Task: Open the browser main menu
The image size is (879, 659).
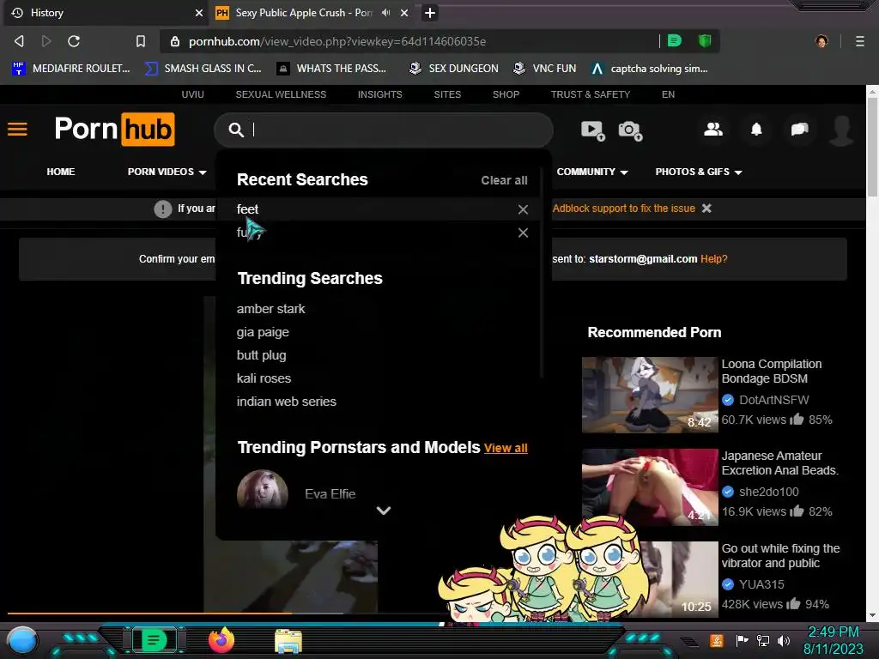Action: (859, 41)
